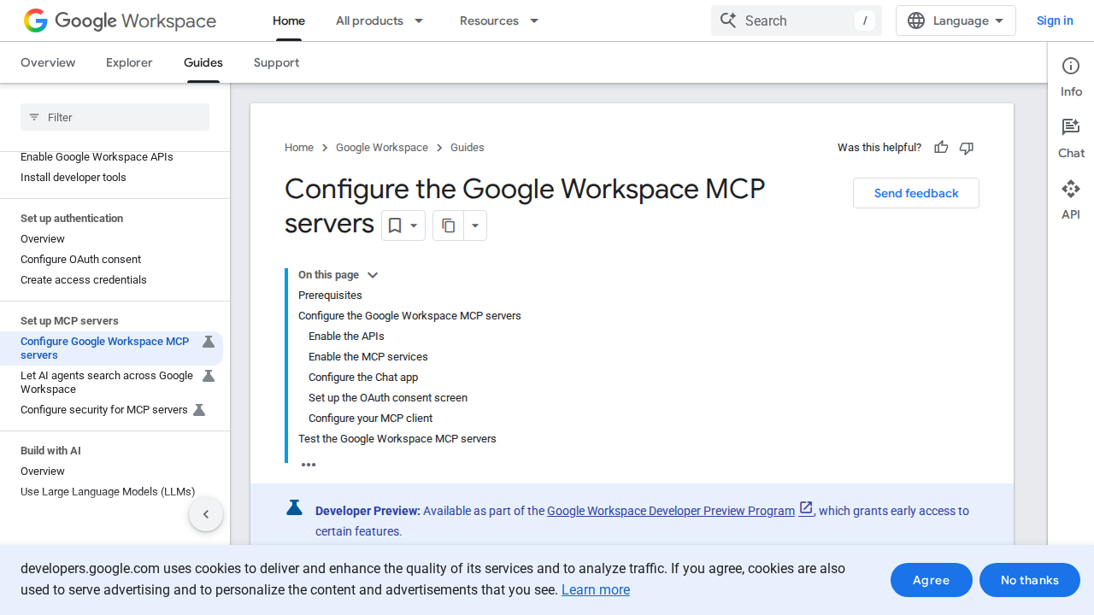Screen dimensions: 1094x615
Task: Click the thumbs down not helpful icon
Action: 967,148
